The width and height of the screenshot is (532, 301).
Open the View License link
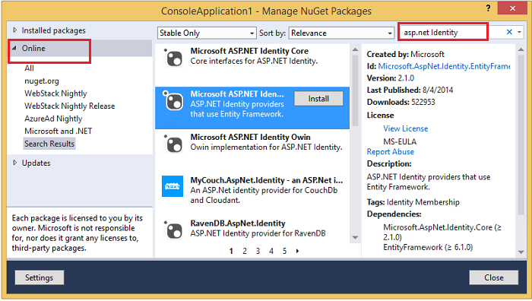pos(405,128)
